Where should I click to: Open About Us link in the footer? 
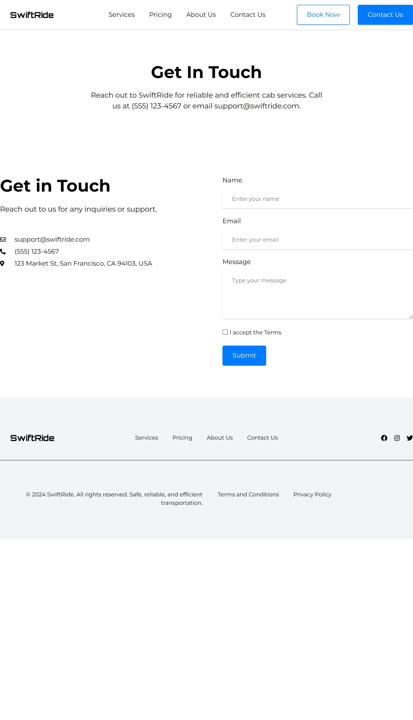[219, 438]
